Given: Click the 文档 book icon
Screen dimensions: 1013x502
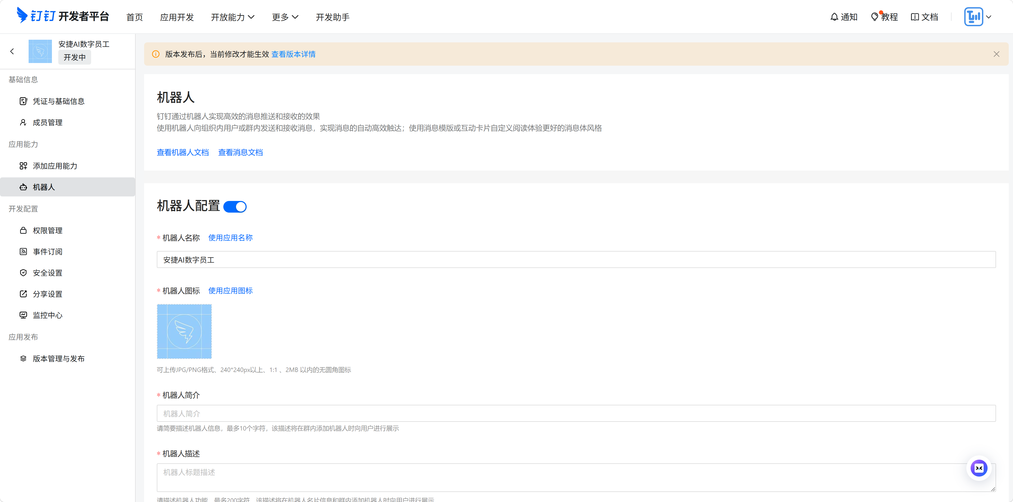Looking at the screenshot, I should click(915, 17).
